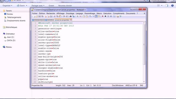Open the Documents menu
Image resolution: width=176 pixels, height=99 pixels.
[131, 13]
